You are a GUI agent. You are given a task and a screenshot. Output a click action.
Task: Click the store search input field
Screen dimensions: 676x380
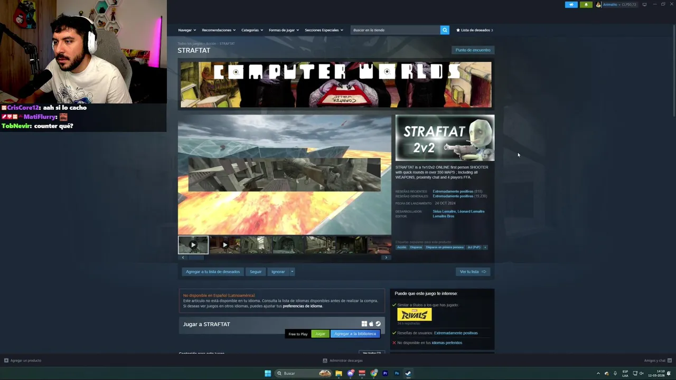point(395,30)
